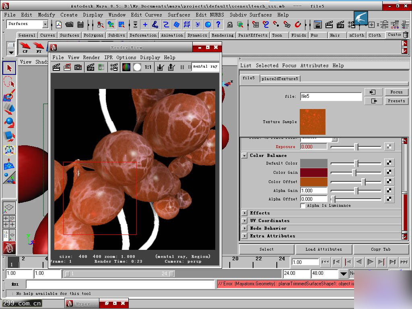Click the 1:1 real size icon
This screenshot has height=309, width=412.
(148, 67)
